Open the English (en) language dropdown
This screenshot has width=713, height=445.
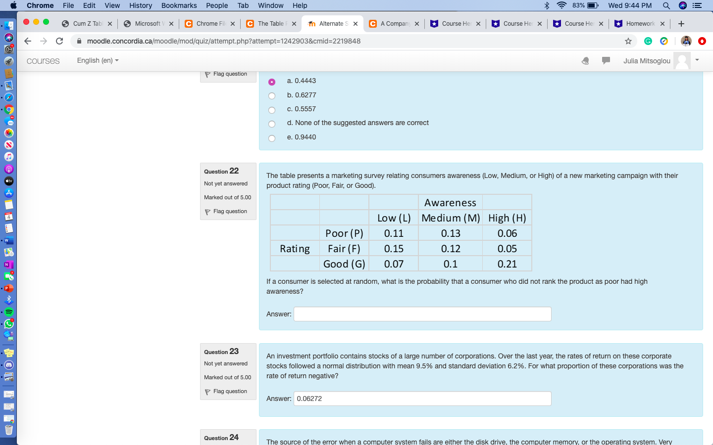click(98, 60)
